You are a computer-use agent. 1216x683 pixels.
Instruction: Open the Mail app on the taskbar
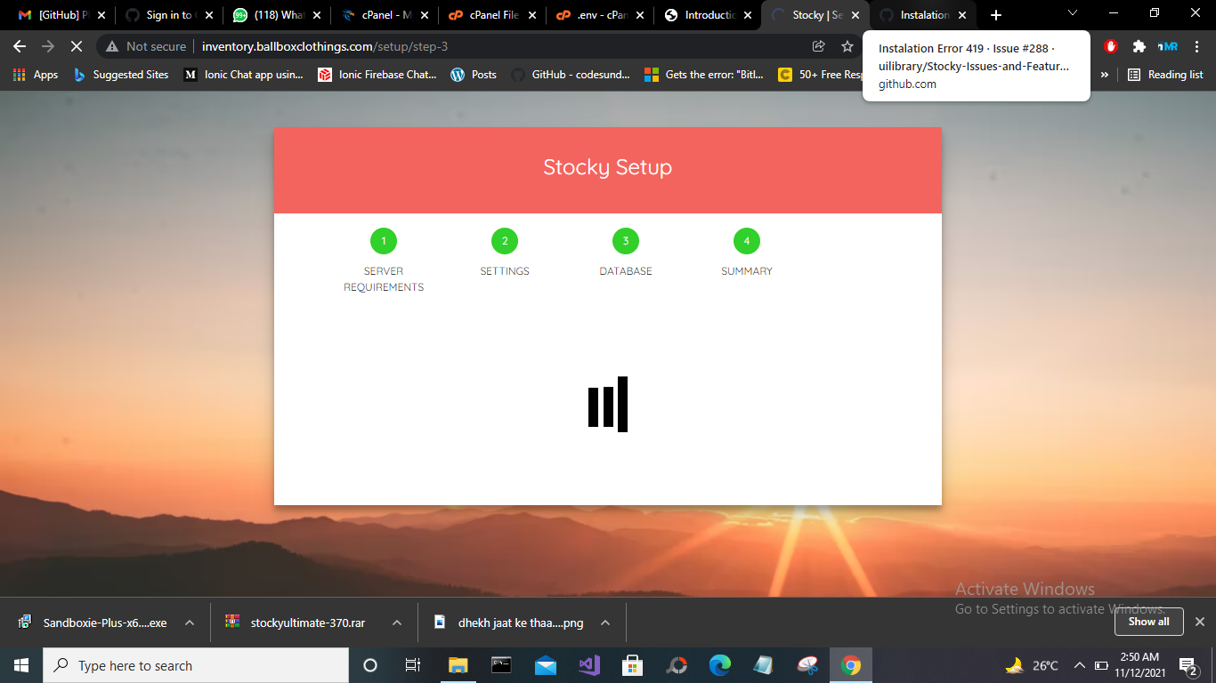(546, 665)
